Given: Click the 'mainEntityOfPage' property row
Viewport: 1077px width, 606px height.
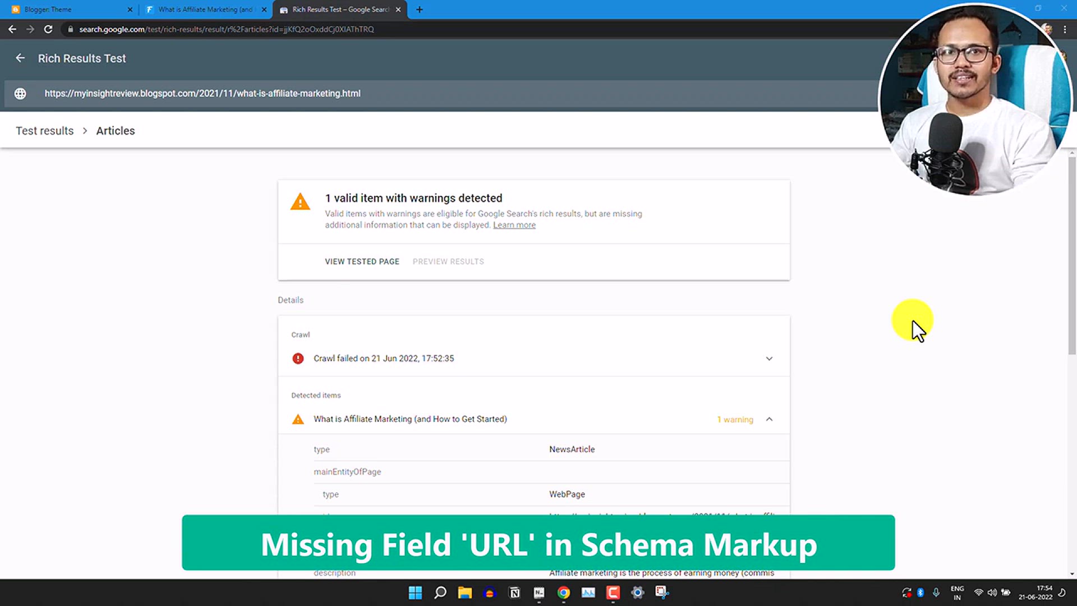Looking at the screenshot, I should [551, 472].
